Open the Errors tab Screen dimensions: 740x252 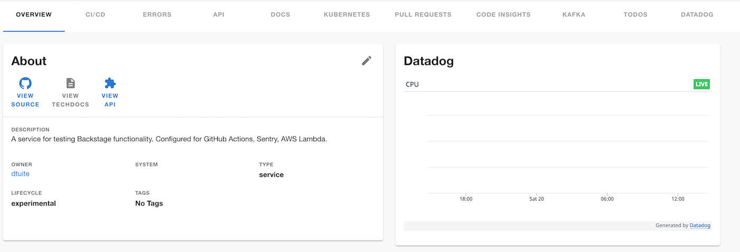click(x=157, y=15)
